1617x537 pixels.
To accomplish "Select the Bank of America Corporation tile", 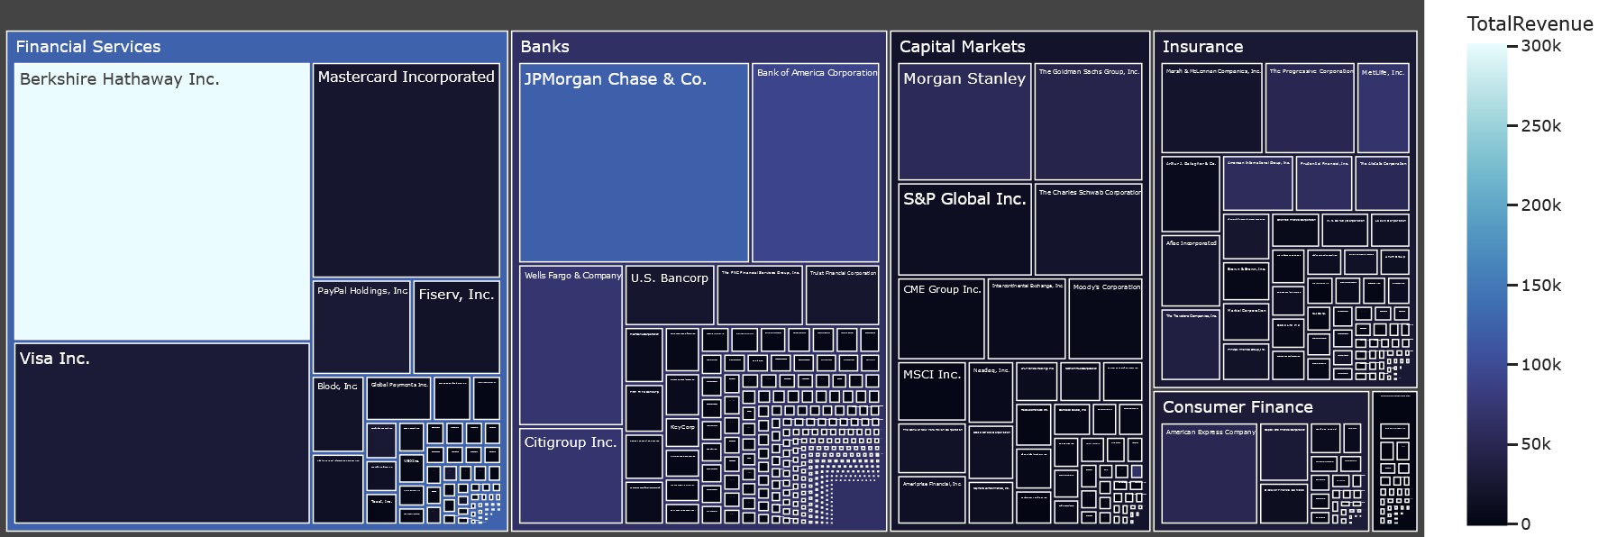I will coord(815,163).
